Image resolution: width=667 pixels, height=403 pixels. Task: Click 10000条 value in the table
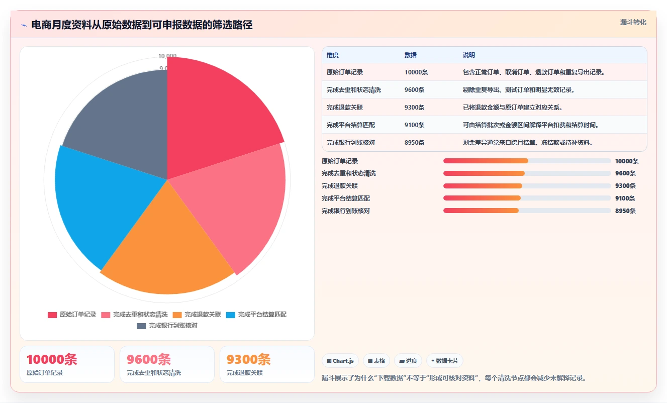pyautogui.click(x=416, y=72)
